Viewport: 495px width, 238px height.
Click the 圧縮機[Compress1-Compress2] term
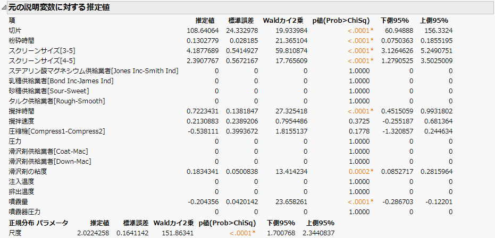click(x=57, y=131)
